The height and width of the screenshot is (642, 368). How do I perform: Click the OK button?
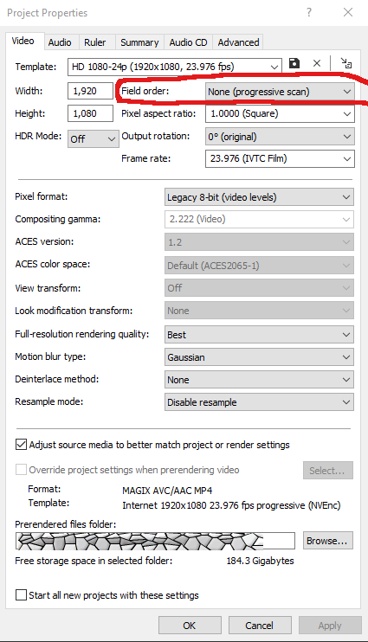pyautogui.click(x=190, y=626)
